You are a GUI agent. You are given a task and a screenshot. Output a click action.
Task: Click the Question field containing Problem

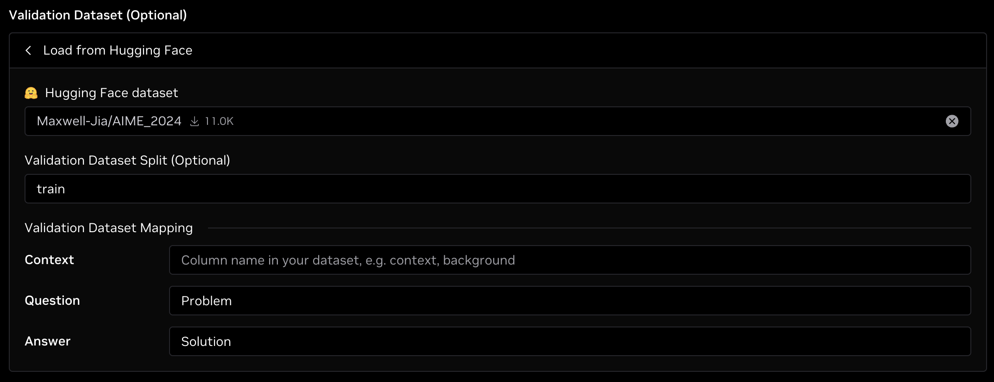(570, 301)
